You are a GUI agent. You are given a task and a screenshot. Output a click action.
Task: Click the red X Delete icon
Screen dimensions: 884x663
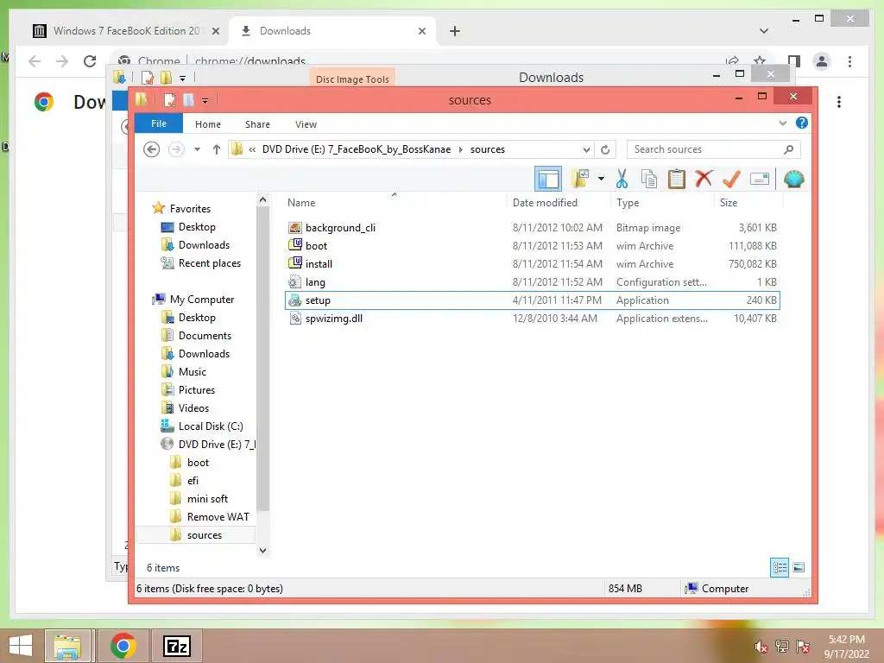click(x=704, y=180)
